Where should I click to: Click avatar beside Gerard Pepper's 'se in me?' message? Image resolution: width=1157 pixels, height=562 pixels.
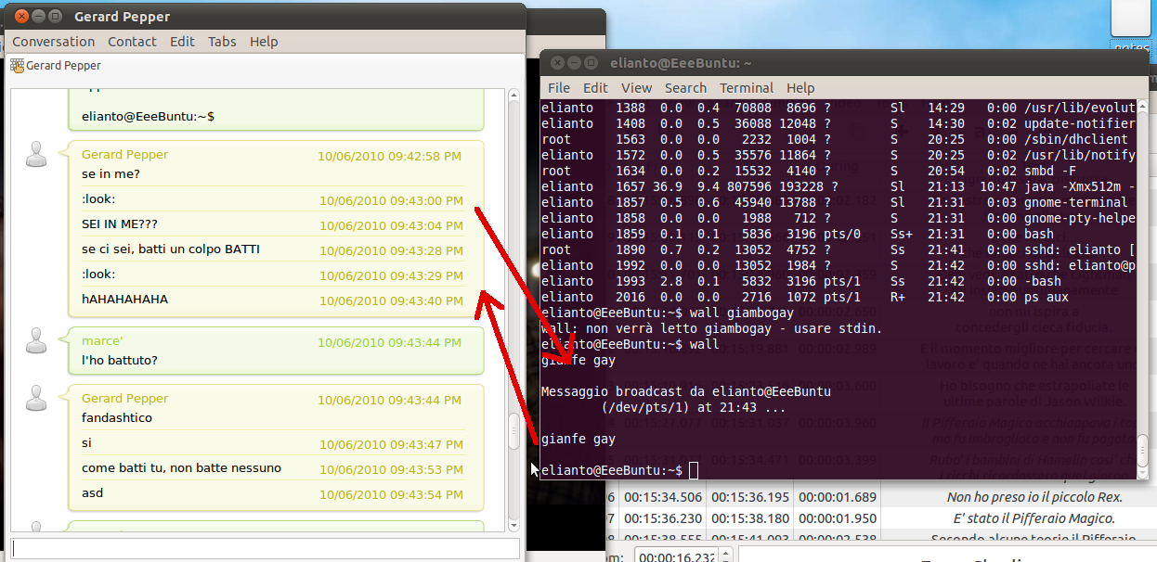[36, 155]
